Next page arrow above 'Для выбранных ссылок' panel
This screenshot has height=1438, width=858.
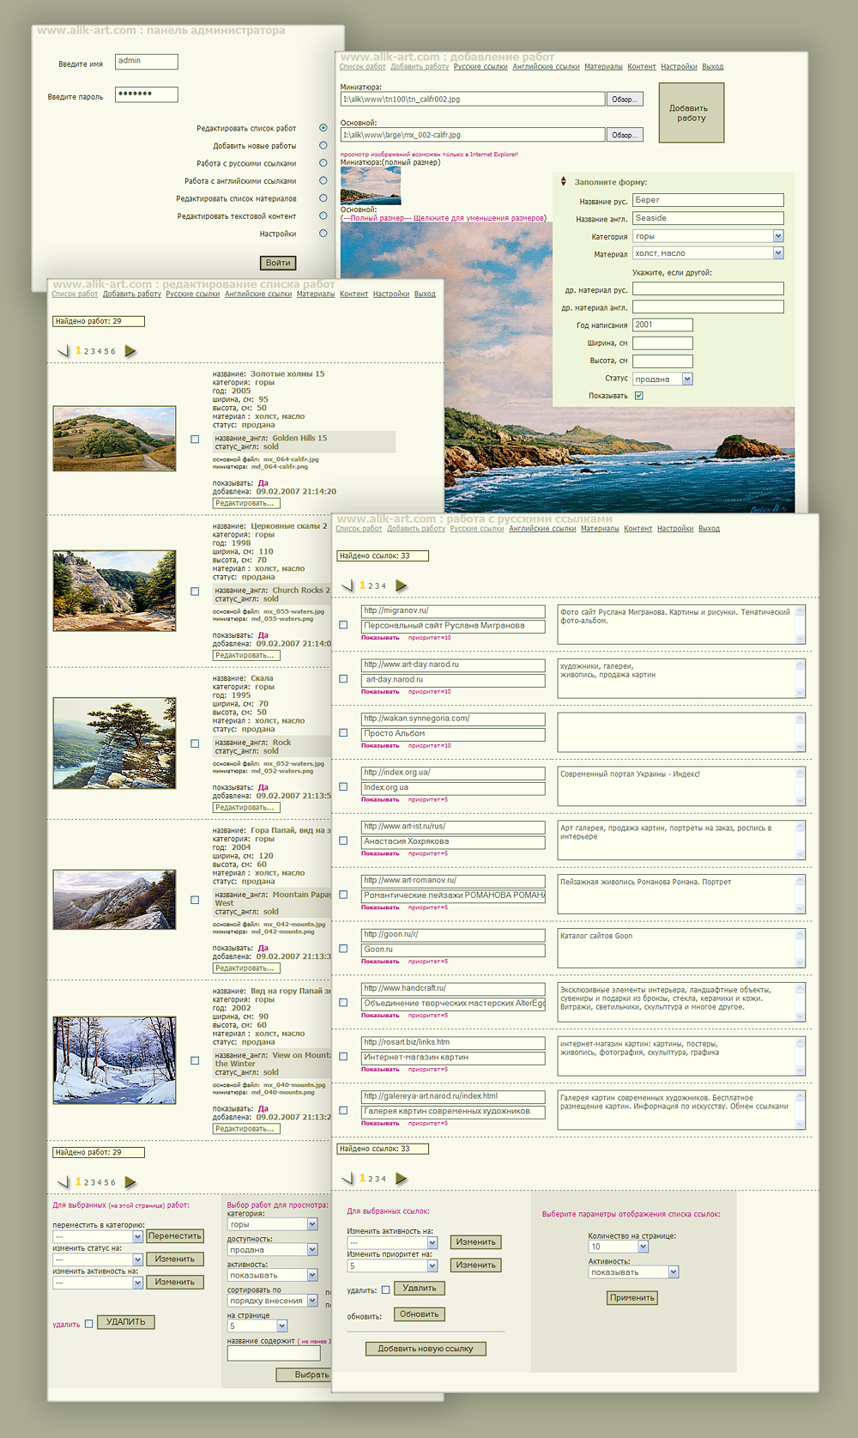pyautogui.click(x=401, y=1179)
